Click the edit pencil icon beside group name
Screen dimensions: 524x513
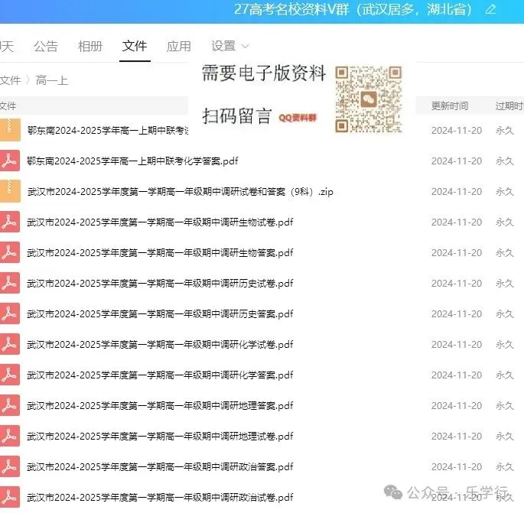pyautogui.click(x=490, y=9)
